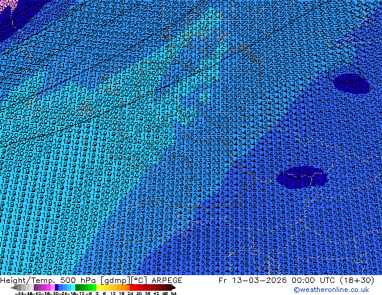Select the green segment of the temperature legend

pos(86,288)
